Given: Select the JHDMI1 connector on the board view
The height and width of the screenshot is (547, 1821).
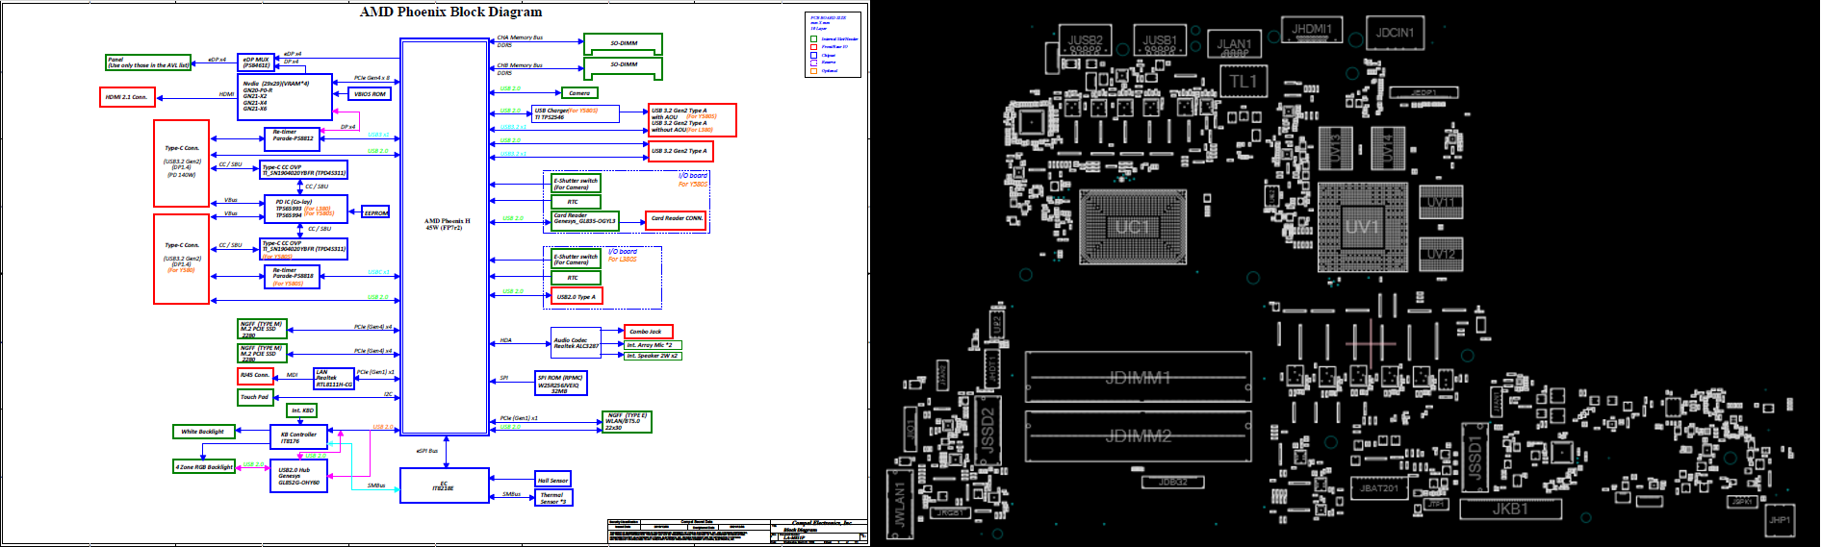Looking at the screenshot, I should [1312, 30].
